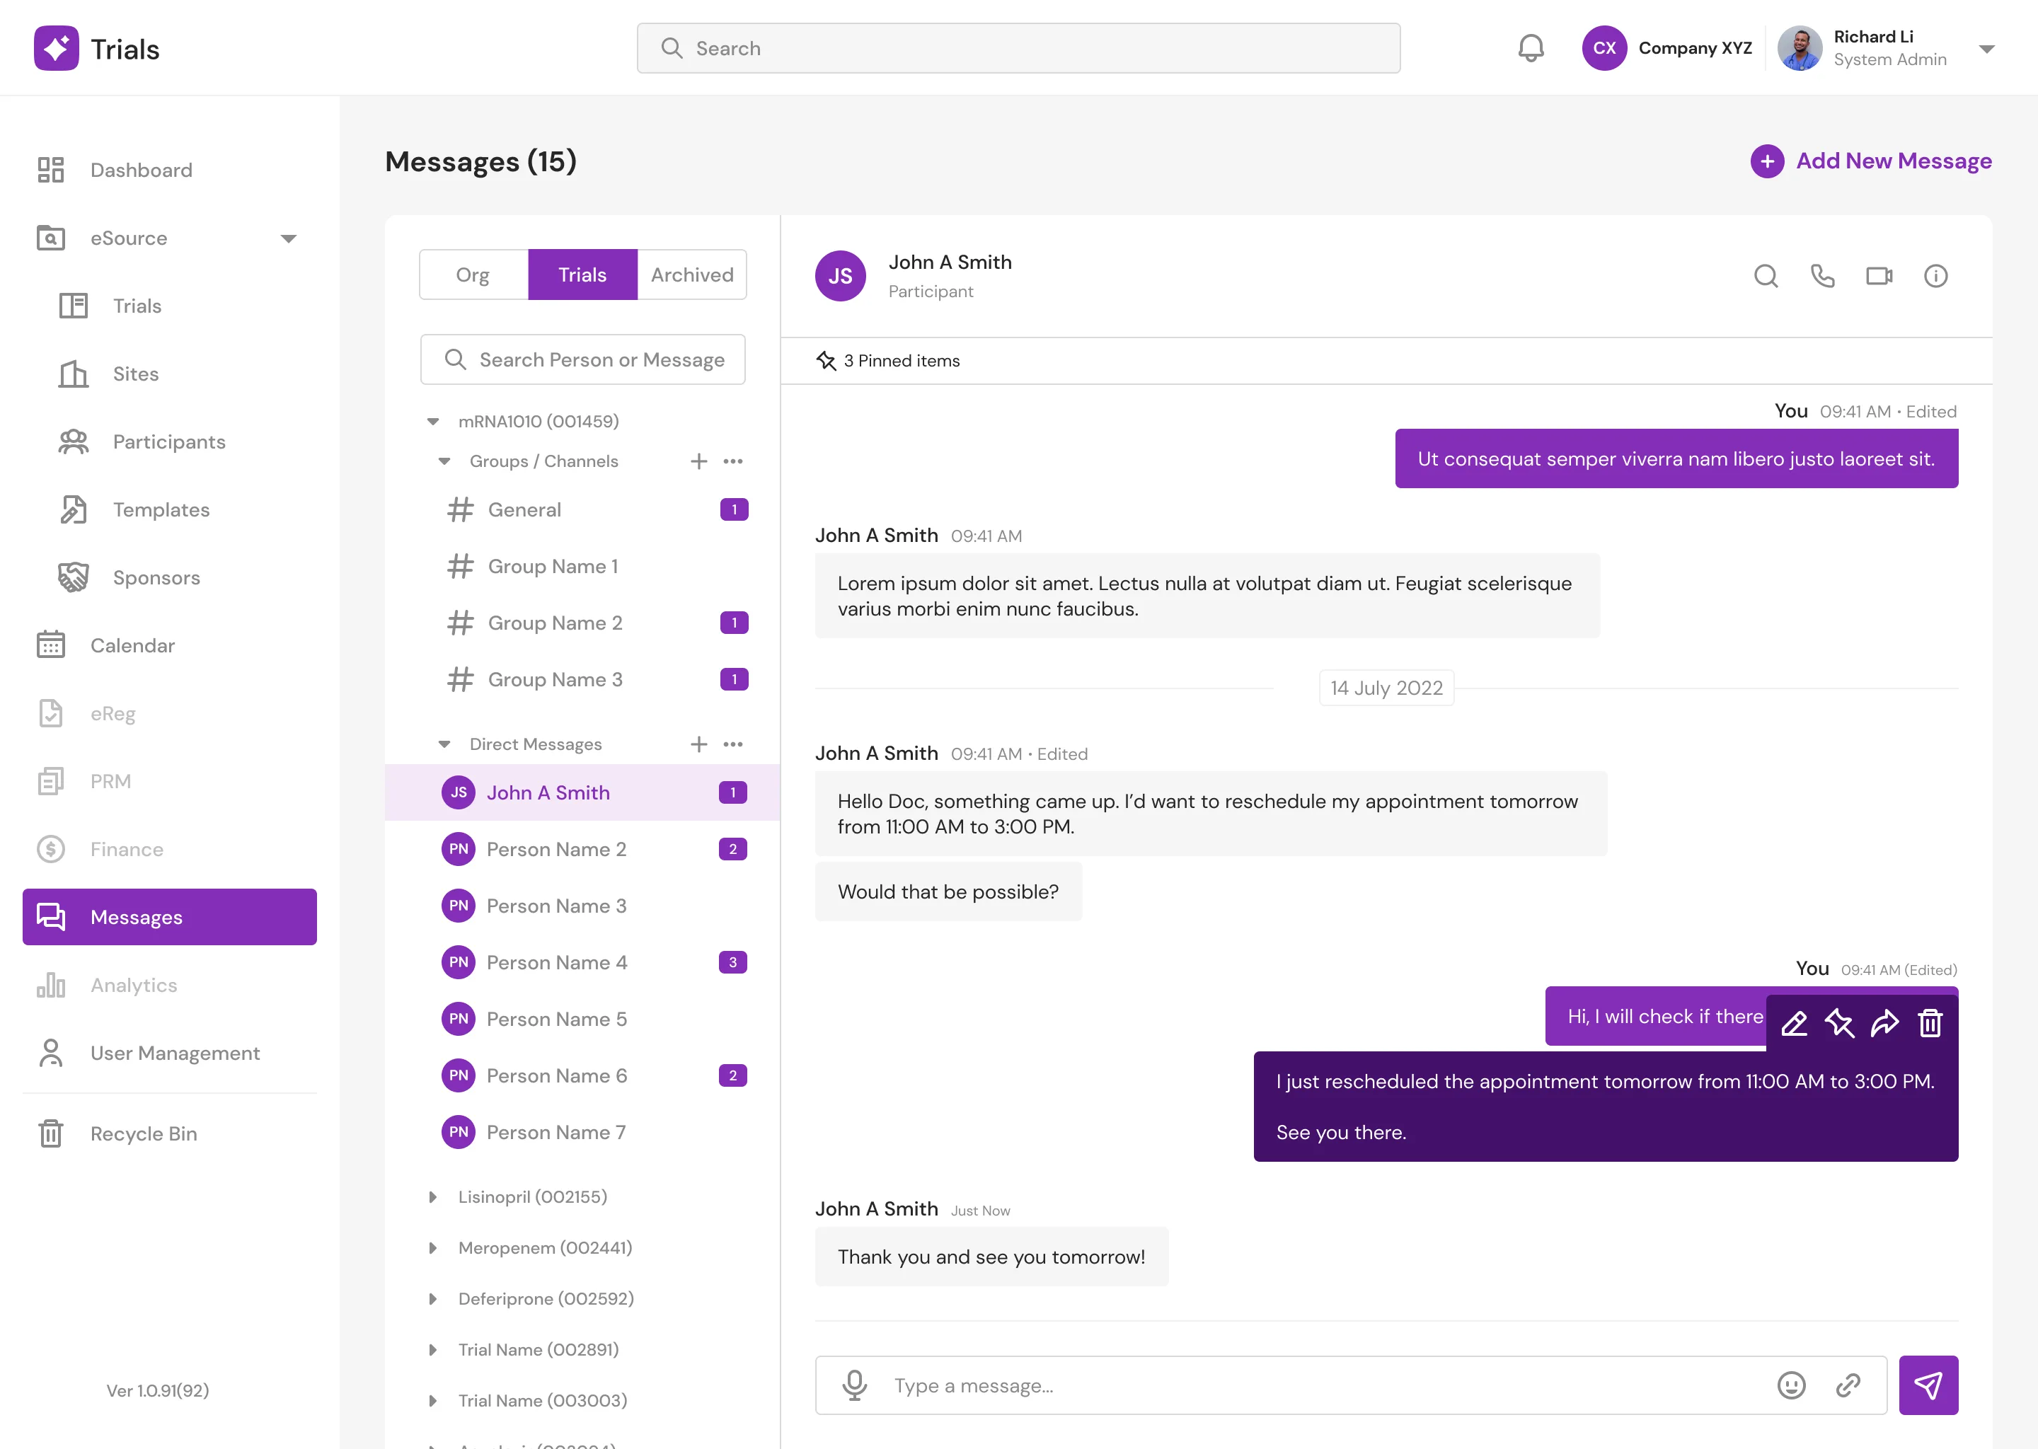Edit the hovered message with pencil icon
This screenshot has height=1449, width=2038.
pos(1794,1022)
